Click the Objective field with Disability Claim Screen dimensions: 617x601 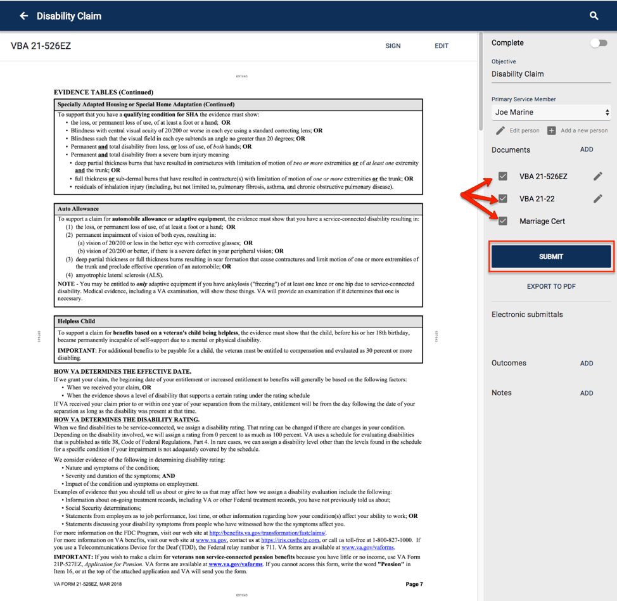click(x=551, y=74)
